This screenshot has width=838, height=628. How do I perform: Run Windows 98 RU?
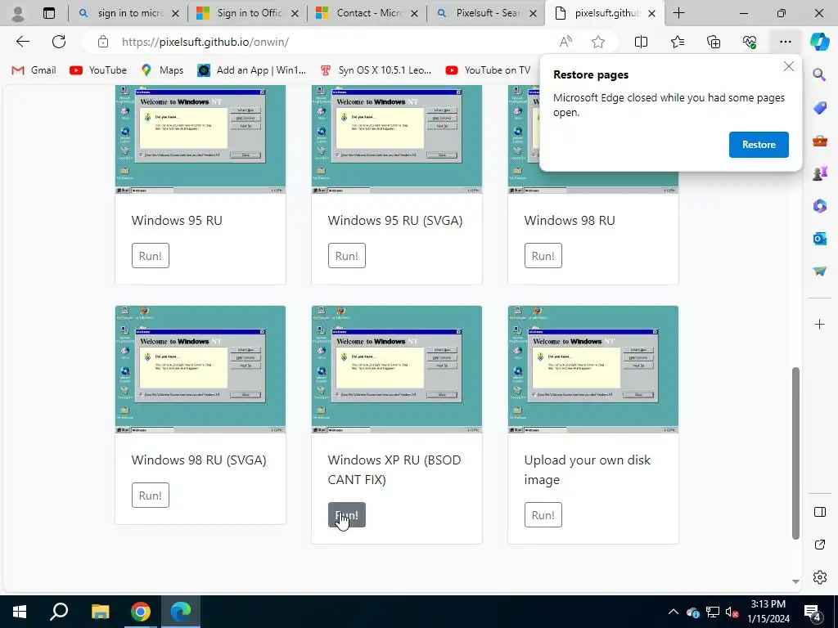coord(543,256)
